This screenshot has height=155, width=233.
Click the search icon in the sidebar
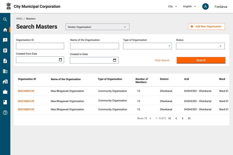click(5, 19)
